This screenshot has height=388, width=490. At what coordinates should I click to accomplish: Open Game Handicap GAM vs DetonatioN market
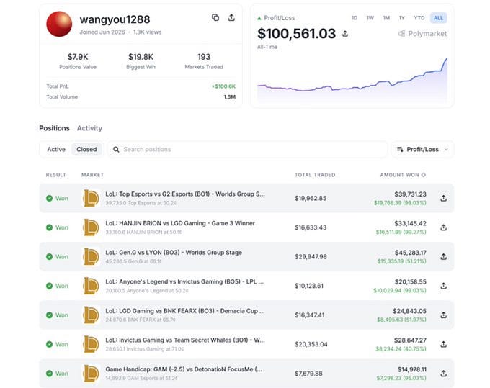(184, 369)
